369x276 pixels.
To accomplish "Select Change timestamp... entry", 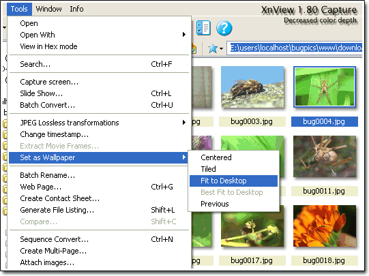I will point(99,134).
